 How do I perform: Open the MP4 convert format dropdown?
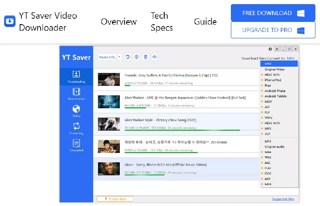[x=290, y=58]
